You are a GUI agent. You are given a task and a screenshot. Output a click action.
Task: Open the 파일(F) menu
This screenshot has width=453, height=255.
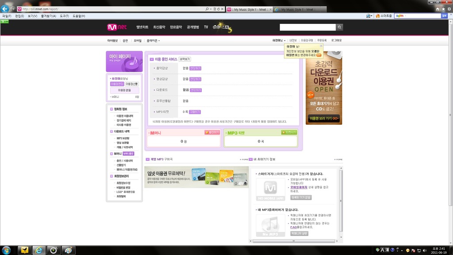pyautogui.click(x=7, y=16)
